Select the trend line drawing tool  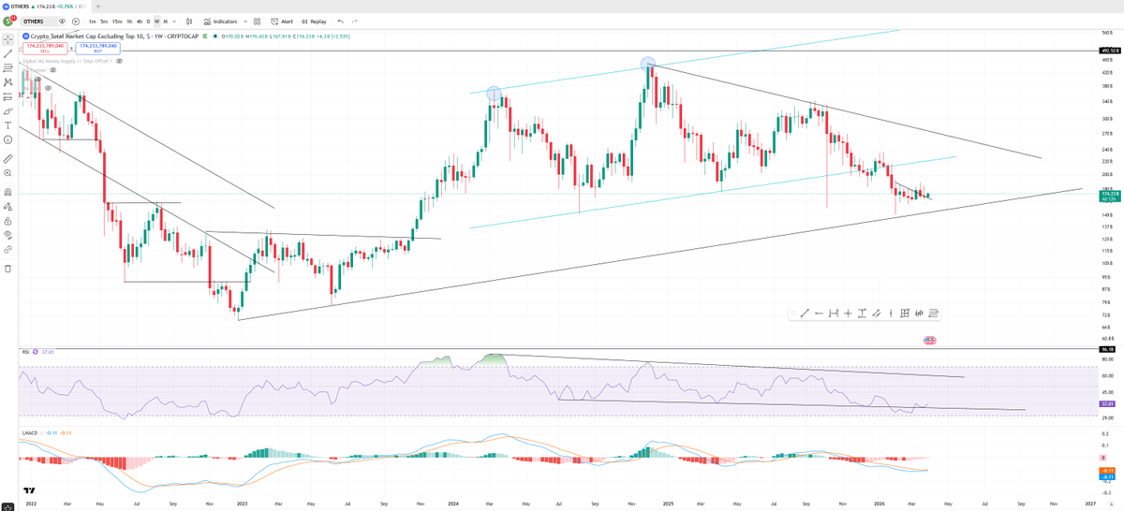click(x=7, y=53)
